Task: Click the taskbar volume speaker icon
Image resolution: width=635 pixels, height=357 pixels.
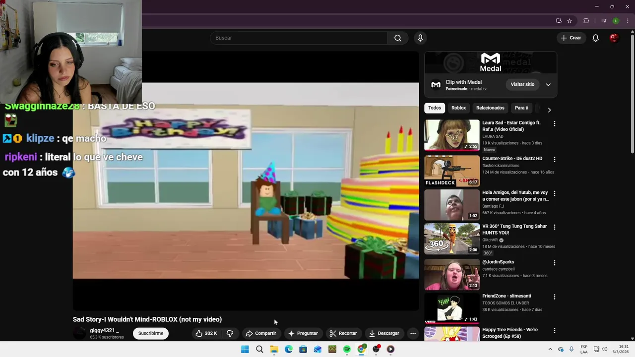Action: pos(604,350)
